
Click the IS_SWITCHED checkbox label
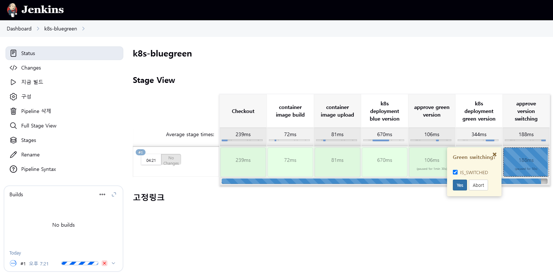pos(474,173)
